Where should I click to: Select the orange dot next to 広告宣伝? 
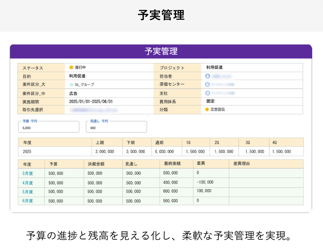(207, 109)
